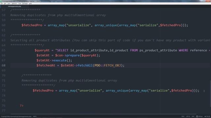Open the Edit menu
Image resolution: width=211 pixels, height=118 pixels.
click(x=5, y=4)
